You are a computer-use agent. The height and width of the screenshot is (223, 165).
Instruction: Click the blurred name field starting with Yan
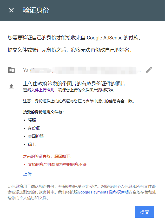[82, 70]
